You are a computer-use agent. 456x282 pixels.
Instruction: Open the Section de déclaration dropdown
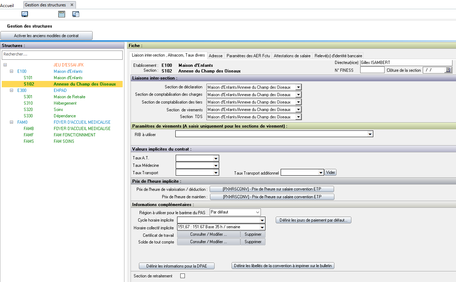(x=298, y=87)
